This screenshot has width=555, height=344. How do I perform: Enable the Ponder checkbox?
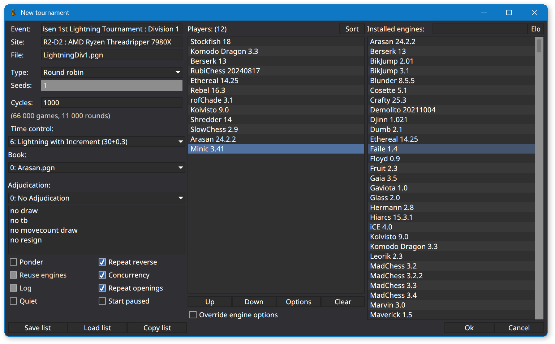(x=13, y=262)
